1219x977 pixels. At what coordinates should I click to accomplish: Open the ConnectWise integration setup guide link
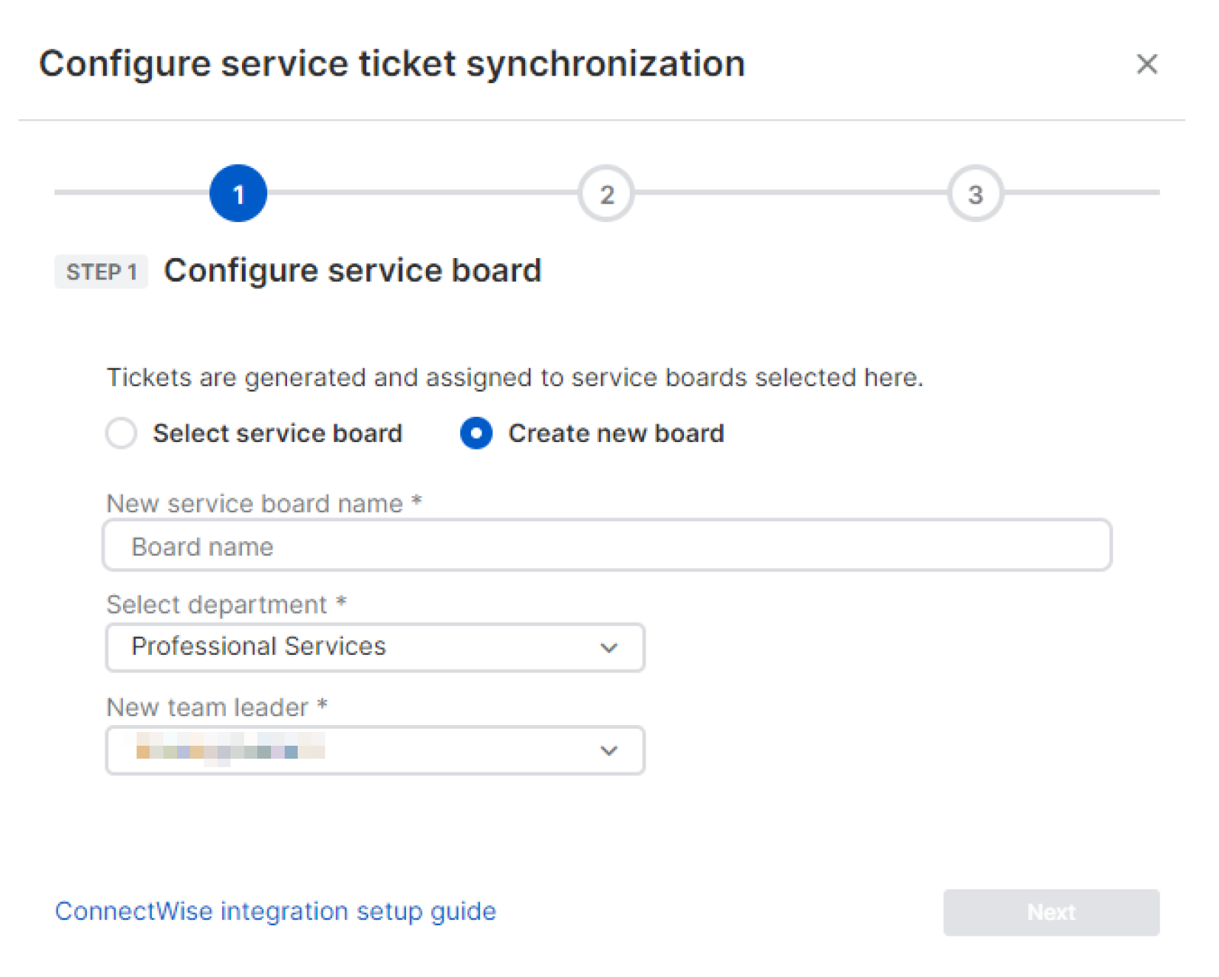276,911
